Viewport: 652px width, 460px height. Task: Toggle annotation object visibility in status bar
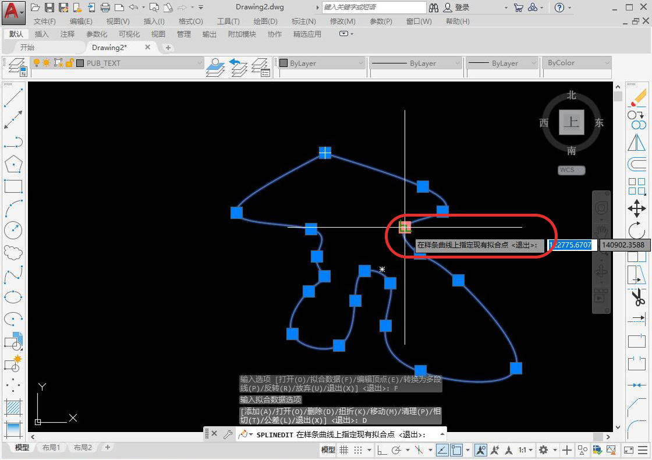[x=481, y=450]
